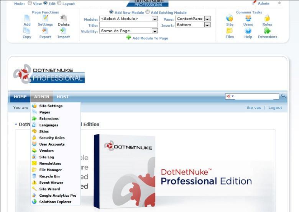The height and width of the screenshot is (212, 299).
Task: Click the Admin link at top right
Action: [263, 3]
